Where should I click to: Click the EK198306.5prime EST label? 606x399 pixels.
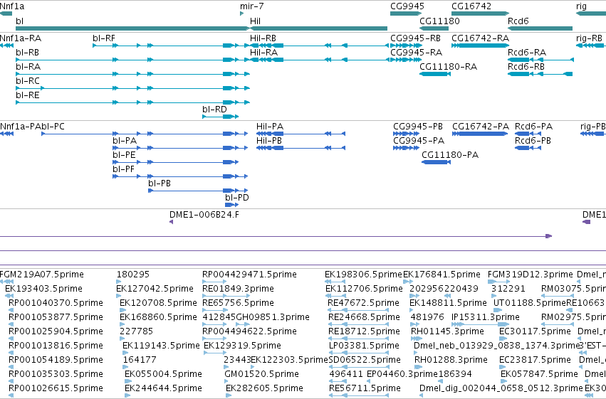[363, 275]
